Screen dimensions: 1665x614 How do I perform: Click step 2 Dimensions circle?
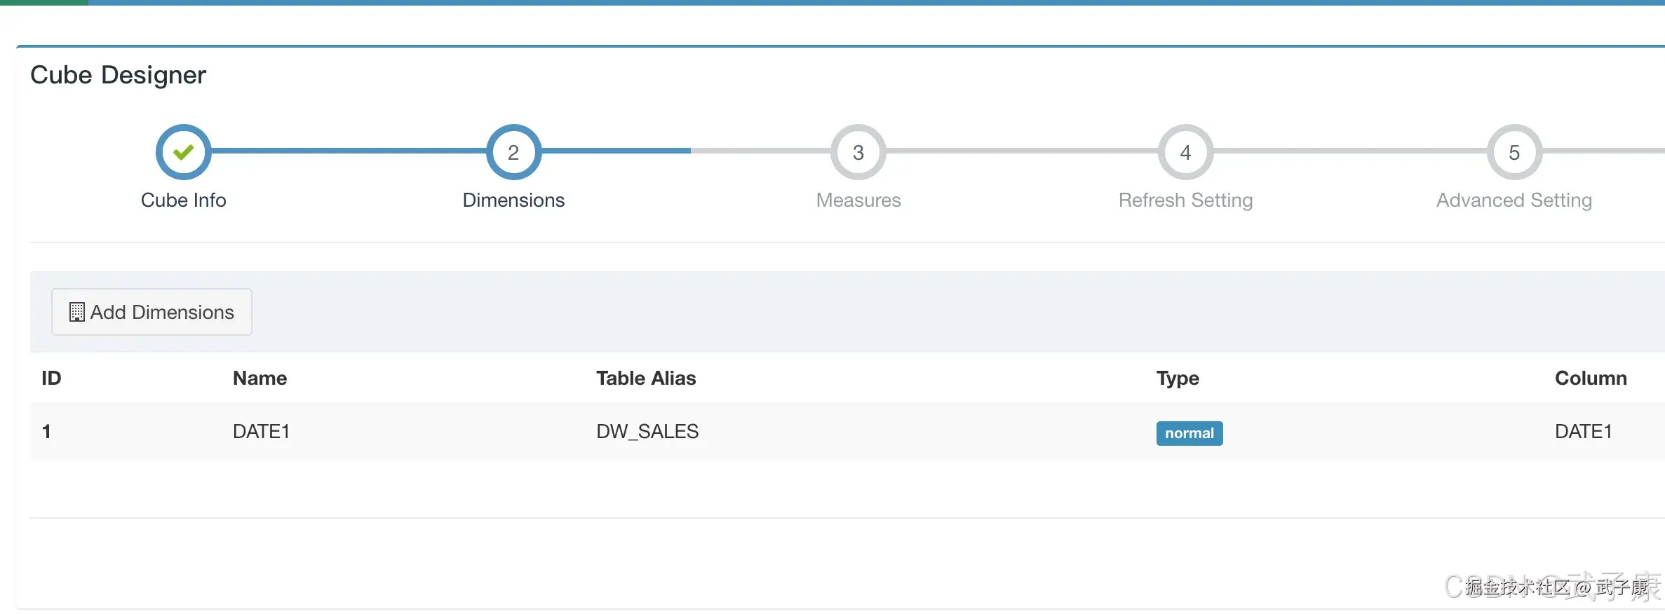click(x=513, y=152)
